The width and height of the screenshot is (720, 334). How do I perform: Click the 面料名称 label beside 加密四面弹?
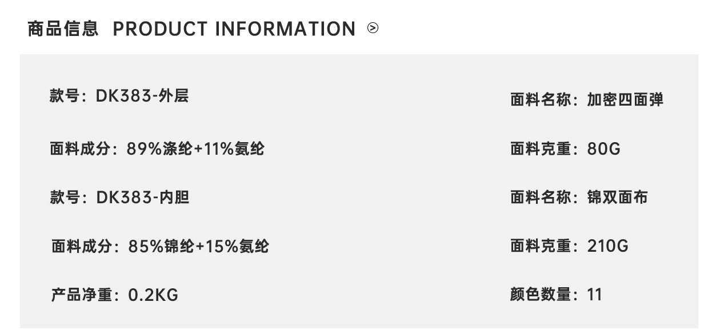[540, 100]
